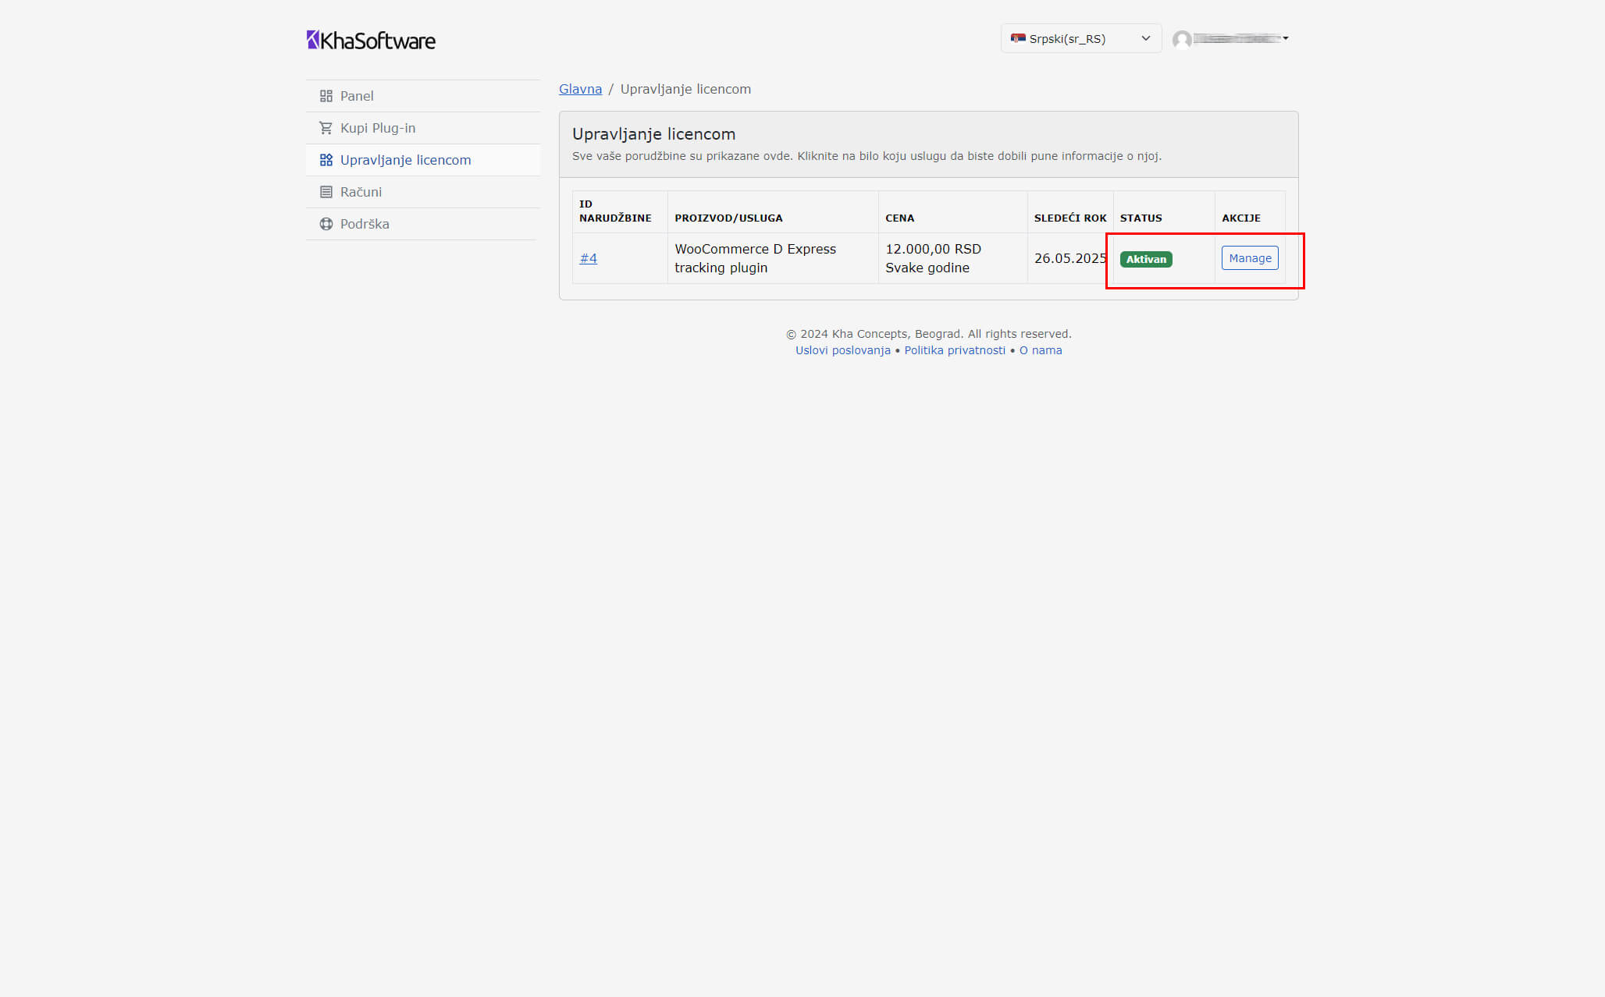Open Uslovi poslovanja footer link
Screen dimensions: 1605x997
[x=842, y=350]
